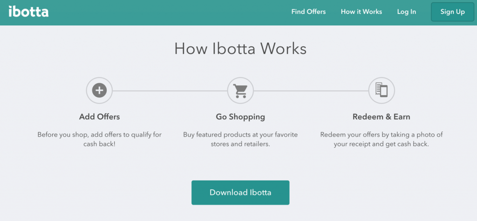Click the How Ibotta Works title
Screen dimensions: 477x221
240,48
